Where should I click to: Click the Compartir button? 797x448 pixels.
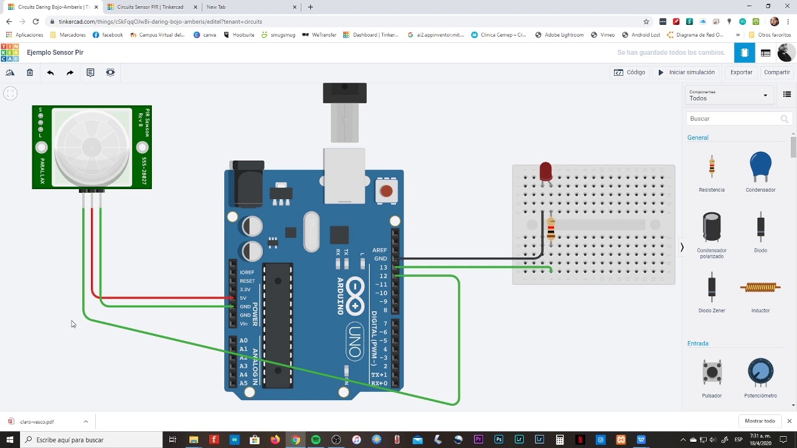point(776,72)
